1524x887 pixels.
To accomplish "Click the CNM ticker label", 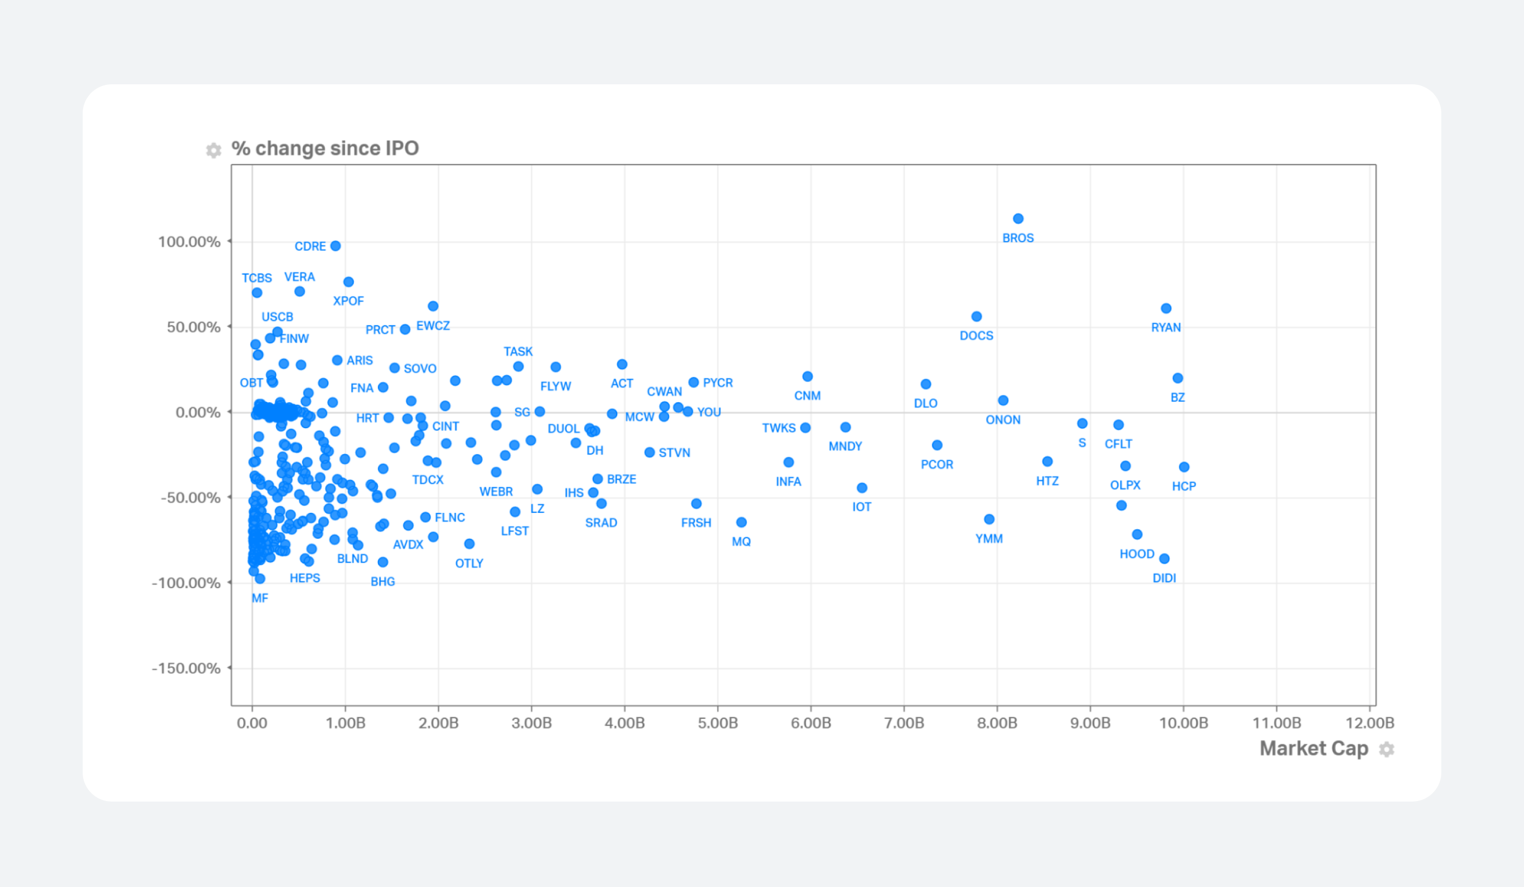I will [x=807, y=396].
